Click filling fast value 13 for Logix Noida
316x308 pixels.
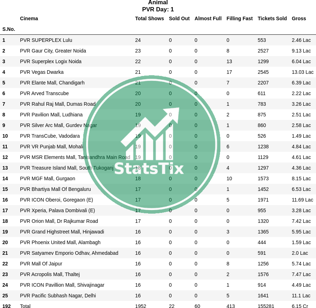pyautogui.click(x=229, y=61)
